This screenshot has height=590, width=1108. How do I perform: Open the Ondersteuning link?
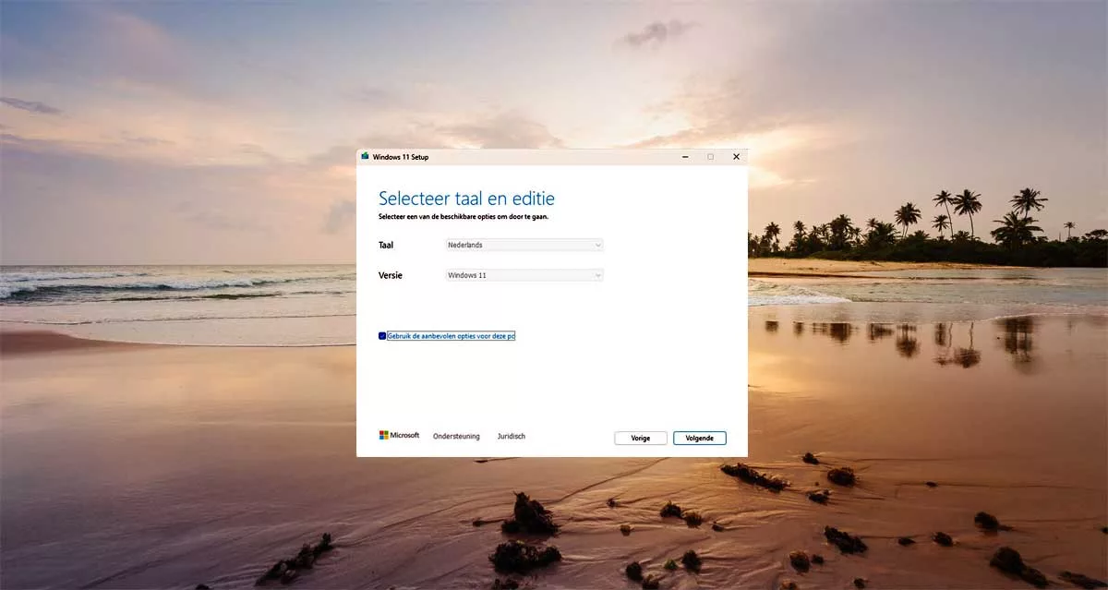[456, 436]
